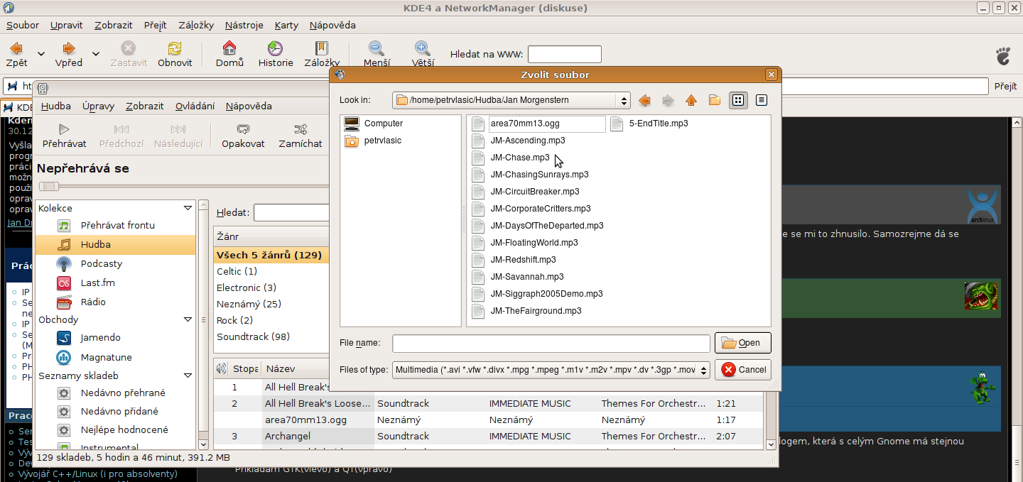Open the Karty menu
This screenshot has width=1023, height=482.
click(x=286, y=25)
